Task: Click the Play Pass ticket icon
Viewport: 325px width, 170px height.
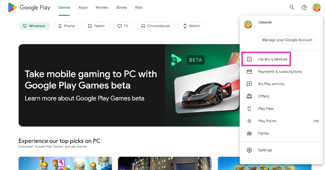Action: click(x=249, y=109)
